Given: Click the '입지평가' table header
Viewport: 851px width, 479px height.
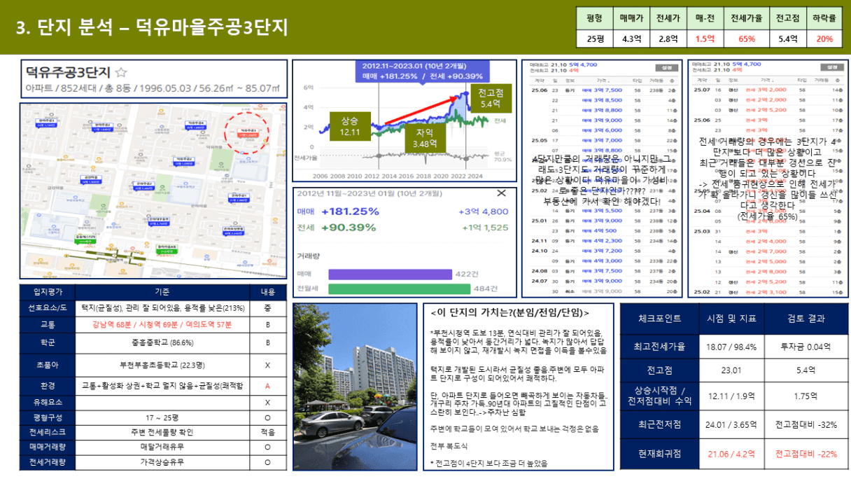Looking at the screenshot, I should point(48,291).
